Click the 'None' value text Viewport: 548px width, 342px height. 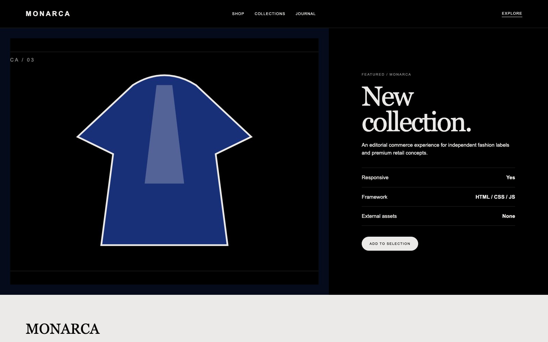point(509,216)
